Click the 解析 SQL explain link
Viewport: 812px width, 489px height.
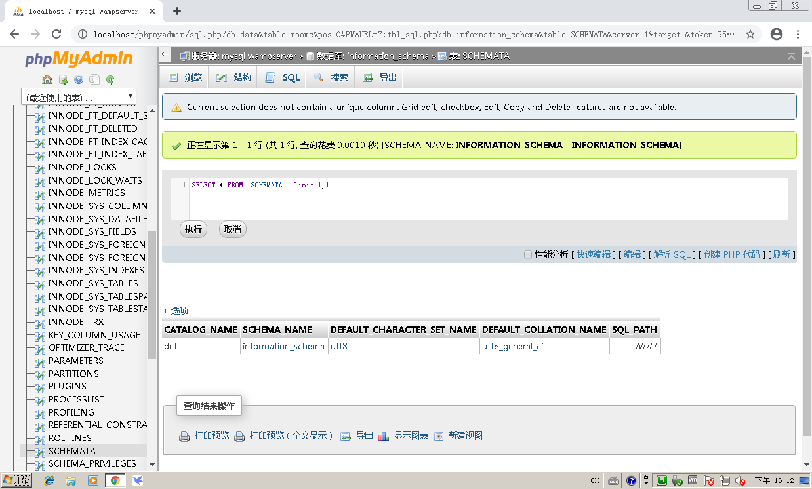pyautogui.click(x=672, y=254)
